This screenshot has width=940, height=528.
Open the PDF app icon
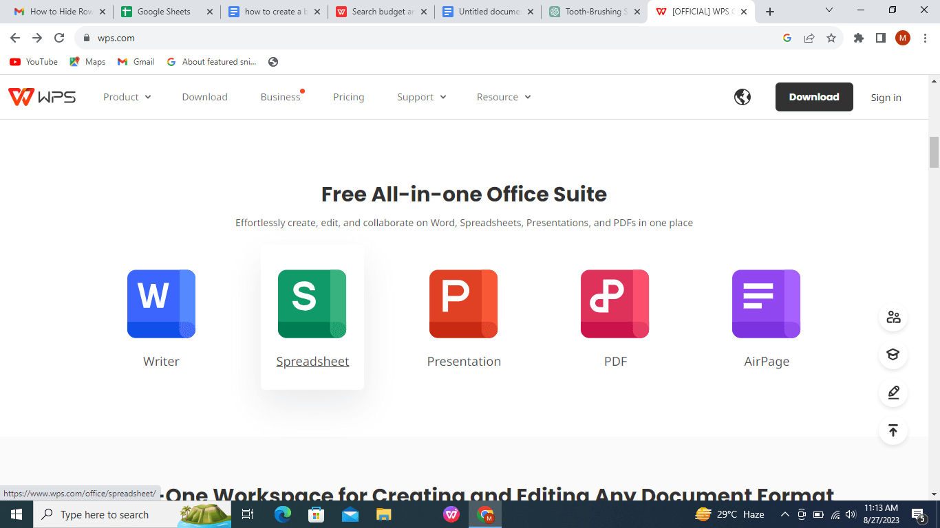tap(615, 304)
